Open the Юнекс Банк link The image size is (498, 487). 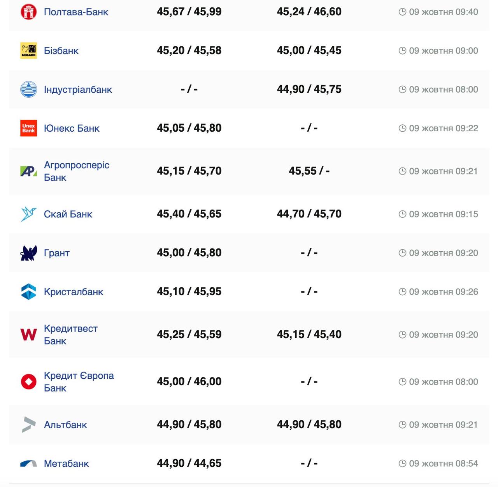tap(72, 129)
